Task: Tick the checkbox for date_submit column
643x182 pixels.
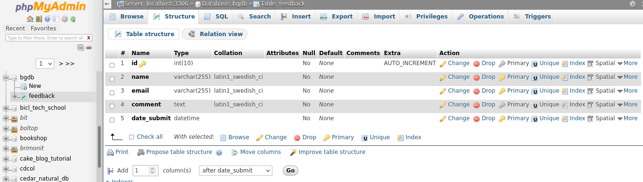Action: tap(112, 120)
